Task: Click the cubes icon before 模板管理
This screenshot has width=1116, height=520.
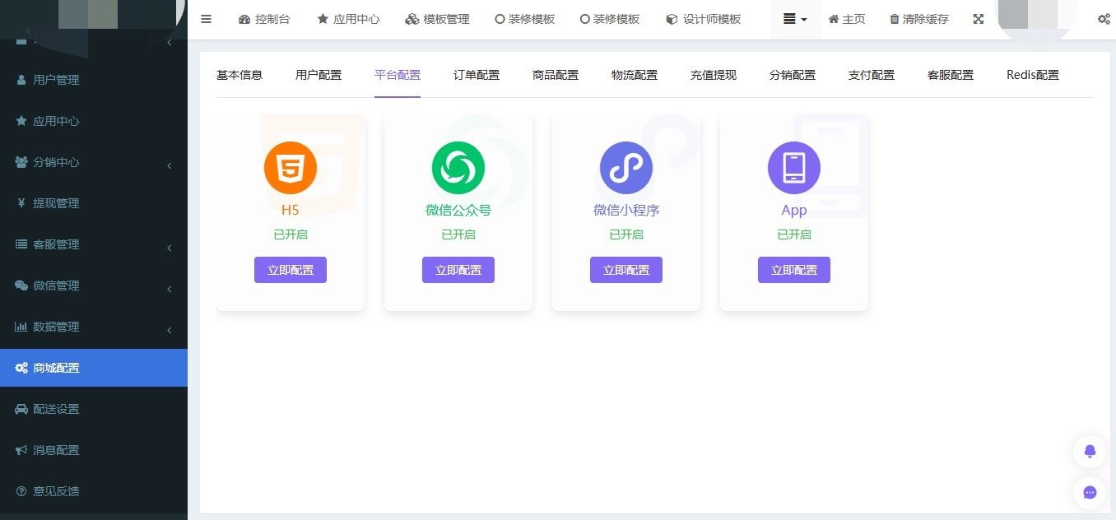Action: click(x=412, y=19)
